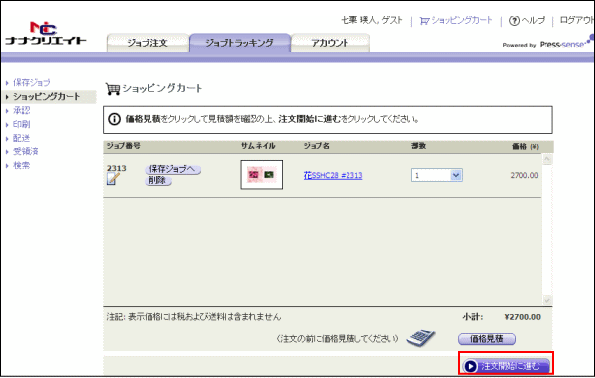Click the サムネイル column header

[258, 146]
